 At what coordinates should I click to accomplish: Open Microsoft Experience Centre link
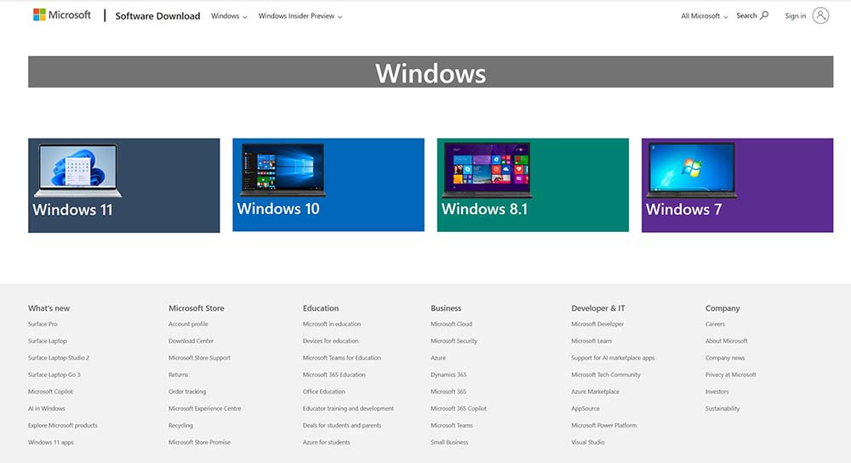(204, 409)
